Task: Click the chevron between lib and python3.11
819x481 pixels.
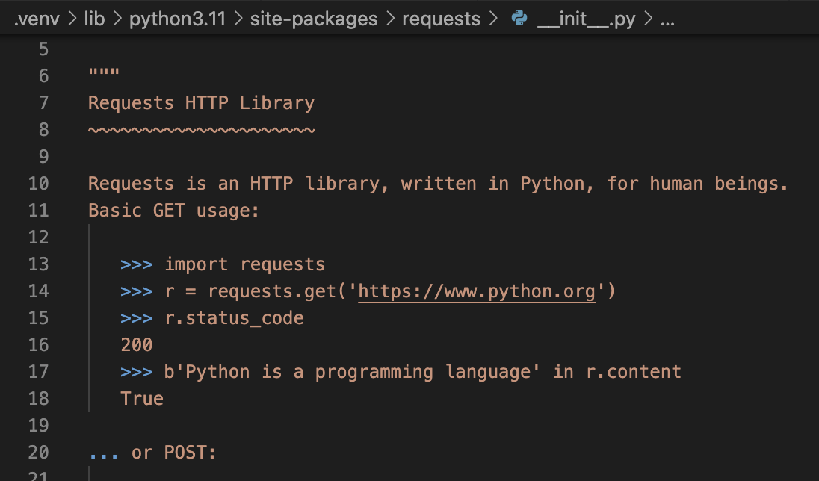Action: tap(118, 19)
